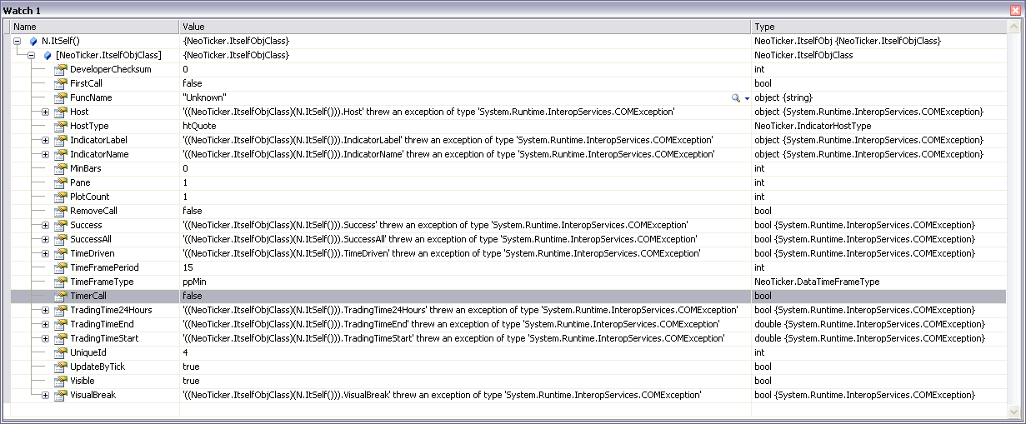Click the property icon next to HostType
Image resolution: width=1026 pixels, height=424 pixels.
pyautogui.click(x=60, y=126)
